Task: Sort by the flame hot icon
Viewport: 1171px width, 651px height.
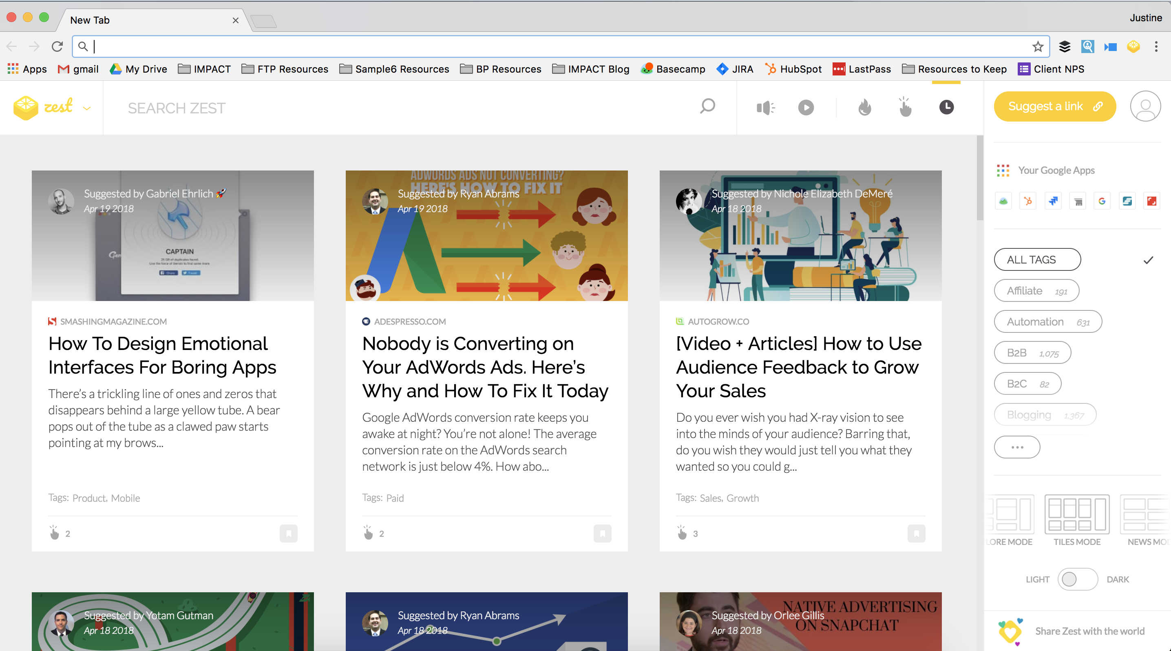Action: pyautogui.click(x=865, y=108)
